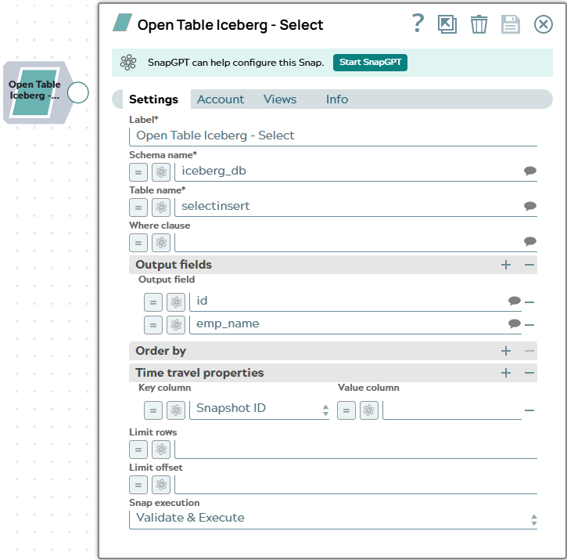Open the Info tab
Screen dimensions: 567x560
coord(336,99)
